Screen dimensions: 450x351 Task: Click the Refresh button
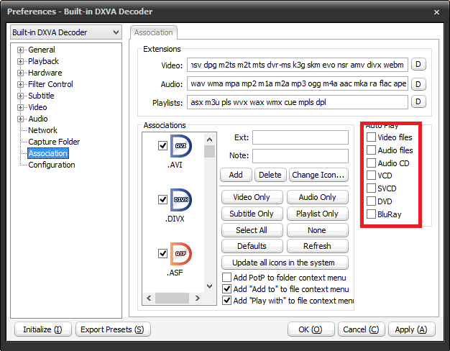tap(318, 246)
